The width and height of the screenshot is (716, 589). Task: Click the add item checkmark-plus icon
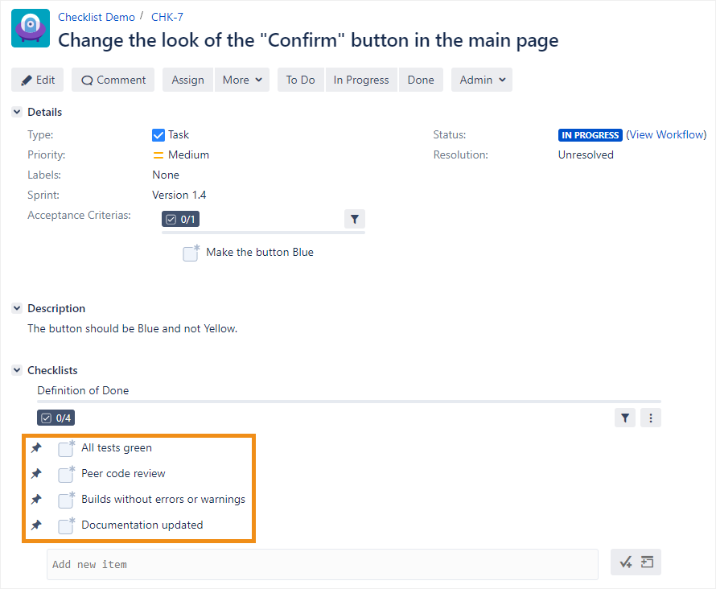(626, 563)
